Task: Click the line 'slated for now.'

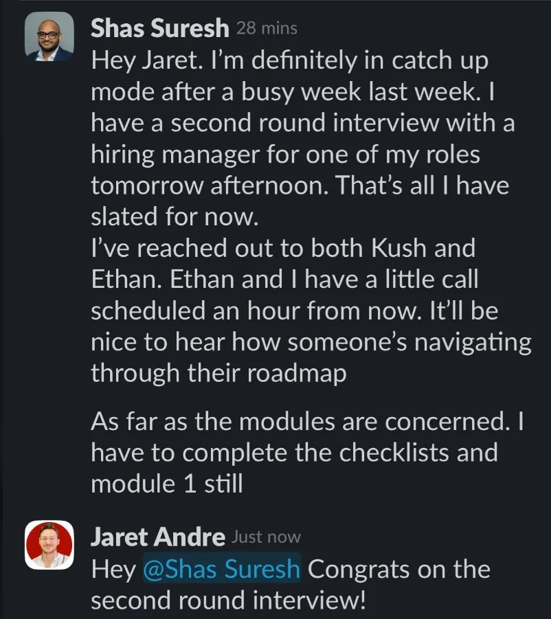Action: 175,216
